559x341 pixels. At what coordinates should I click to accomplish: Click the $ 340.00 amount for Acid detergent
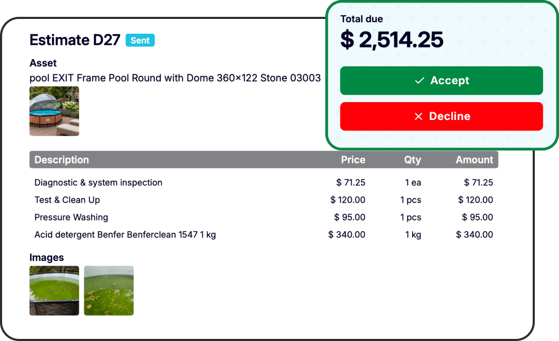[x=474, y=235]
